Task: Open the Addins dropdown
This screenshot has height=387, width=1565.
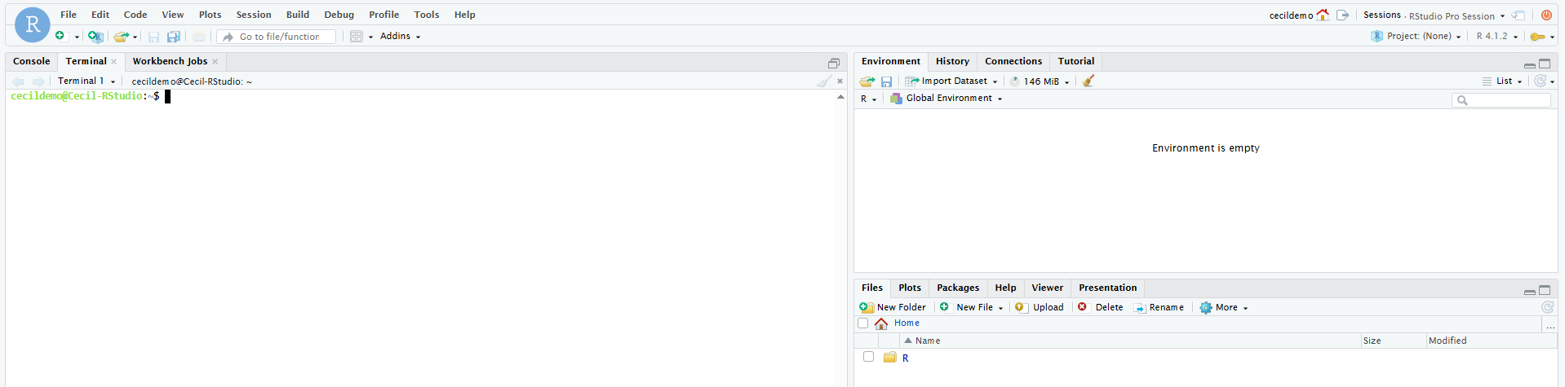Action: click(400, 37)
